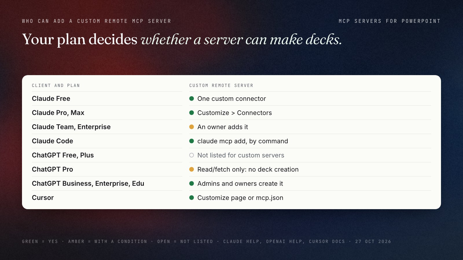The height and width of the screenshot is (260, 463).
Task: Select the "27 OCT 2026" date in the footer
Action: tap(373, 242)
